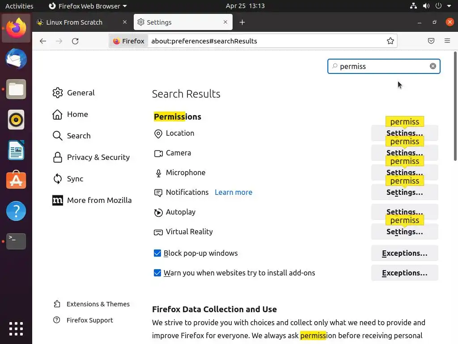Open Autoplay Settings button
This screenshot has width=458, height=344.
click(x=404, y=212)
